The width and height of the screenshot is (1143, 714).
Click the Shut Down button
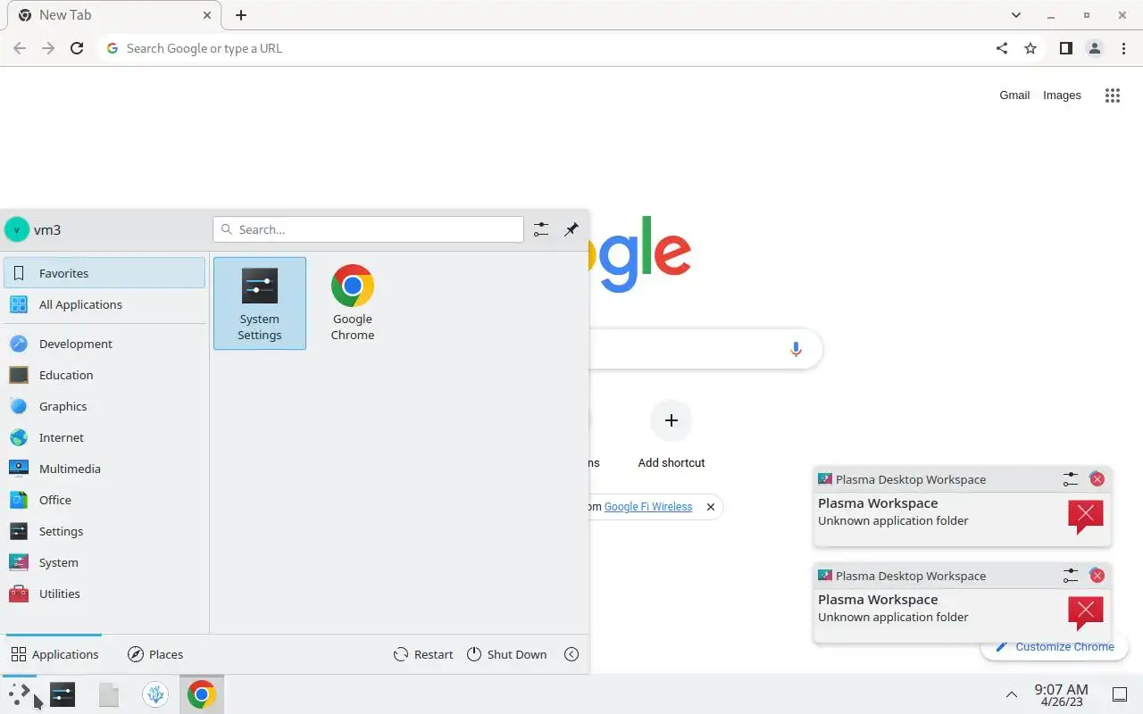506,654
